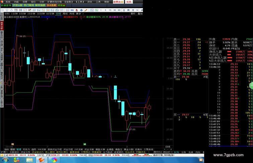Switch chart to 月线 period
The image size is (253, 163).
tap(72, 14)
